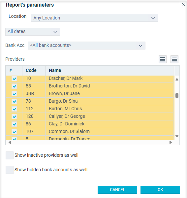Sort providers by Code column header

[x=31, y=70]
